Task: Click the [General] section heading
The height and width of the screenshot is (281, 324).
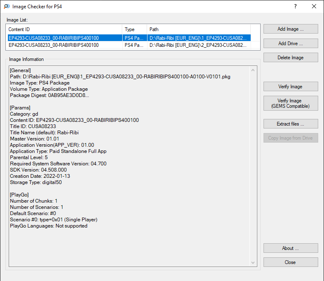Action: click(x=20, y=70)
